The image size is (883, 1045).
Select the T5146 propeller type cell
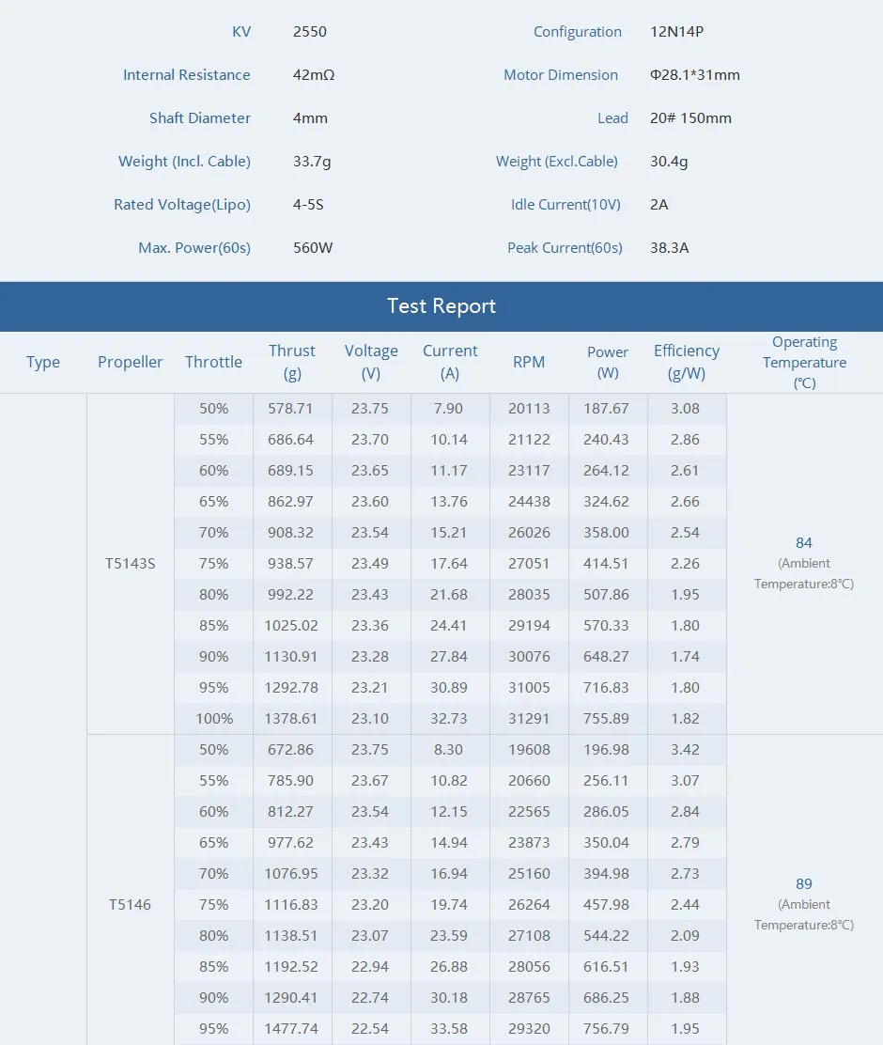pos(131,904)
